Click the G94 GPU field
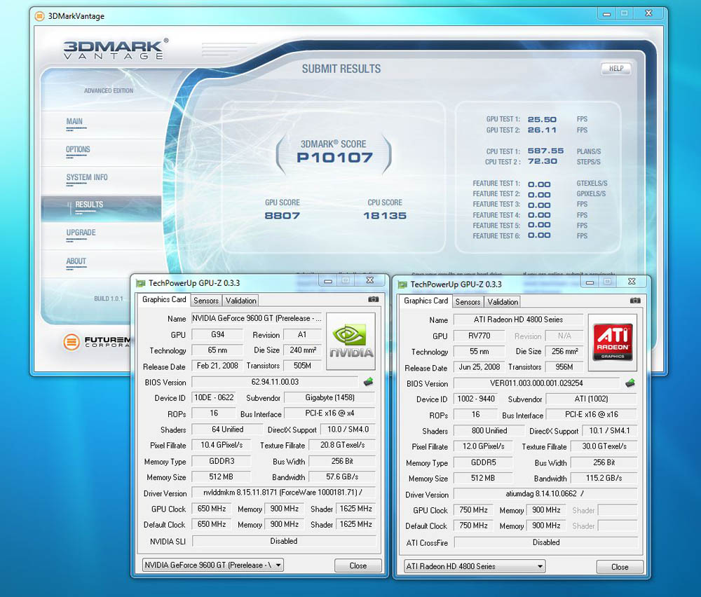Viewport: 701px width, 597px height. pyautogui.click(x=218, y=335)
